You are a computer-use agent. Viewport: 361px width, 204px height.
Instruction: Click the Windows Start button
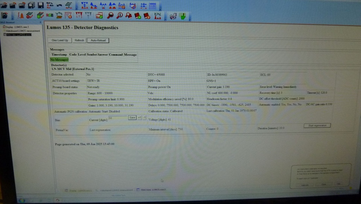(x=22, y=200)
